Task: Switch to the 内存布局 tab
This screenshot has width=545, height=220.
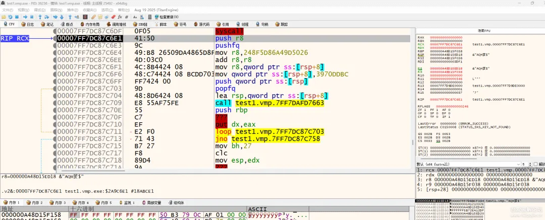Action: (90, 24)
